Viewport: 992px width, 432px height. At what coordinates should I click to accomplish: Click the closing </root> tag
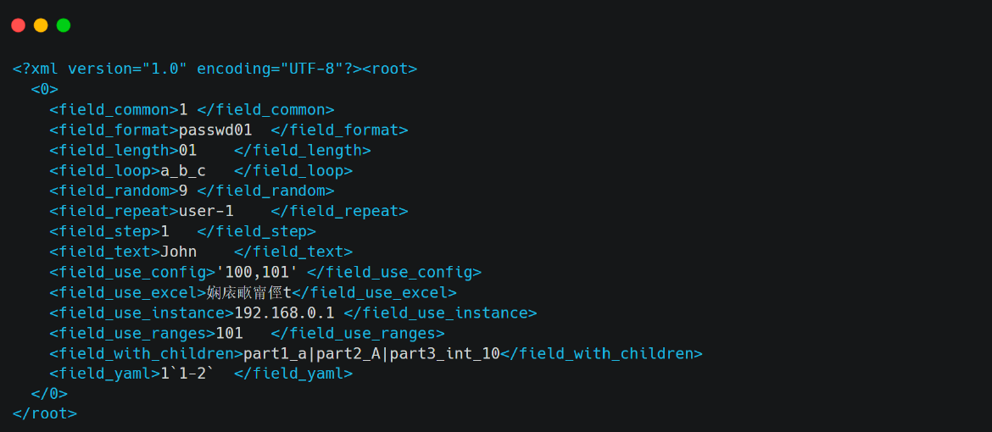point(45,414)
